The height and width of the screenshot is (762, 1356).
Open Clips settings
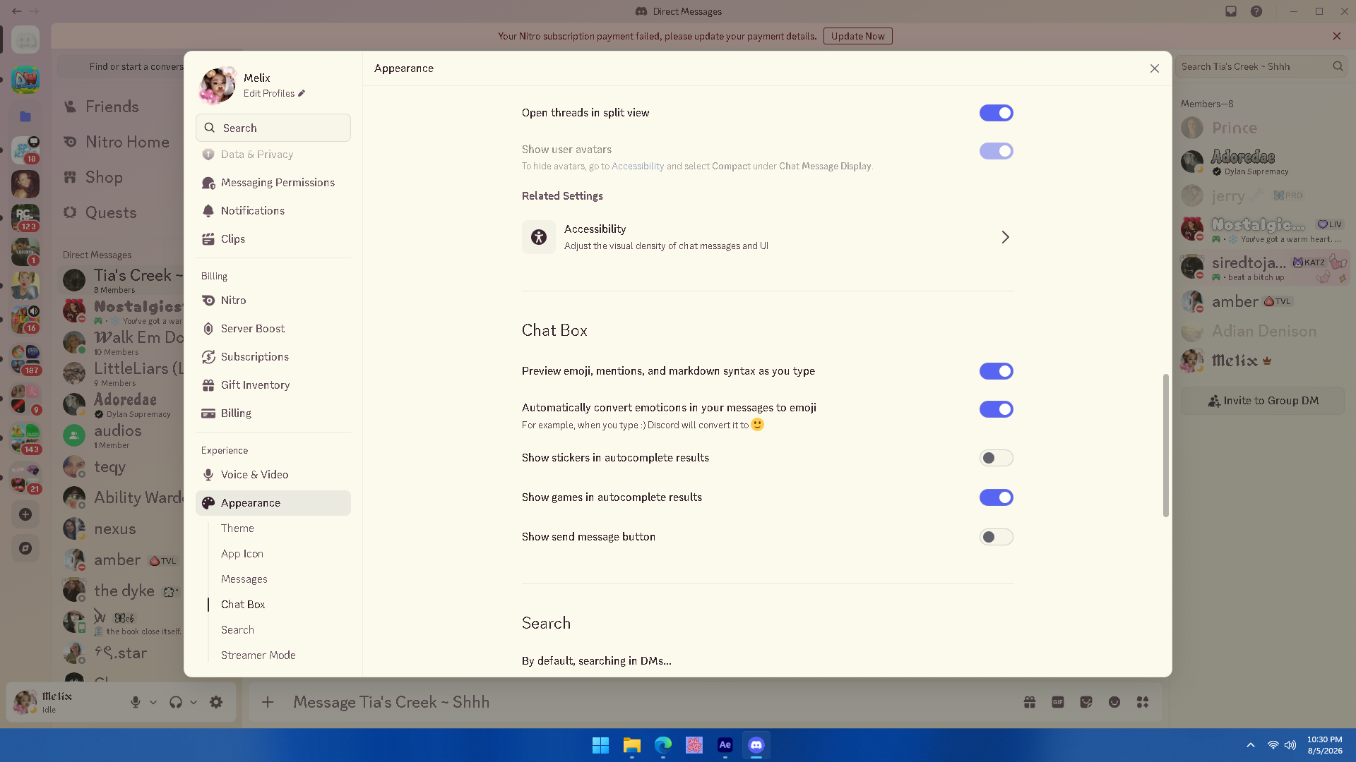tap(273, 239)
